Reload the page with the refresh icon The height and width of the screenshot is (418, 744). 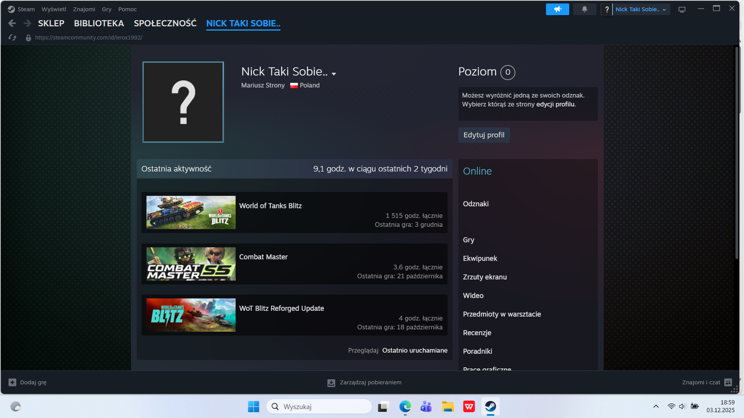click(12, 38)
